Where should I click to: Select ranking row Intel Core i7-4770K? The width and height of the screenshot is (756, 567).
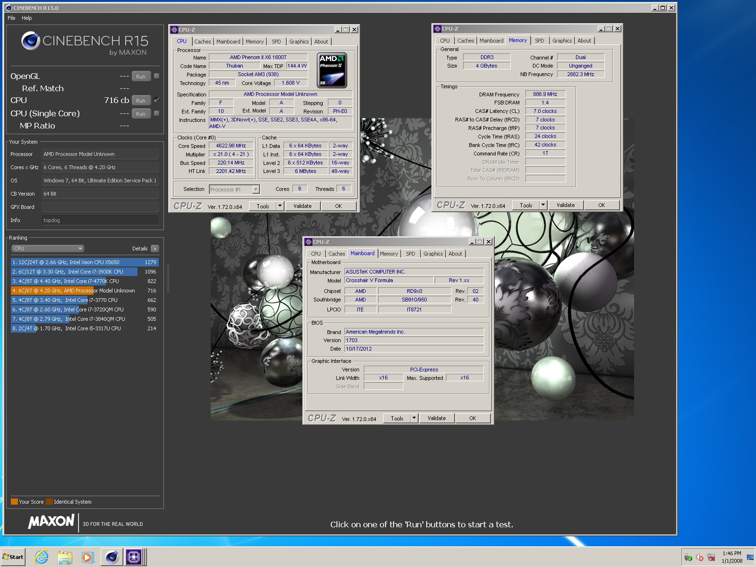85,281
